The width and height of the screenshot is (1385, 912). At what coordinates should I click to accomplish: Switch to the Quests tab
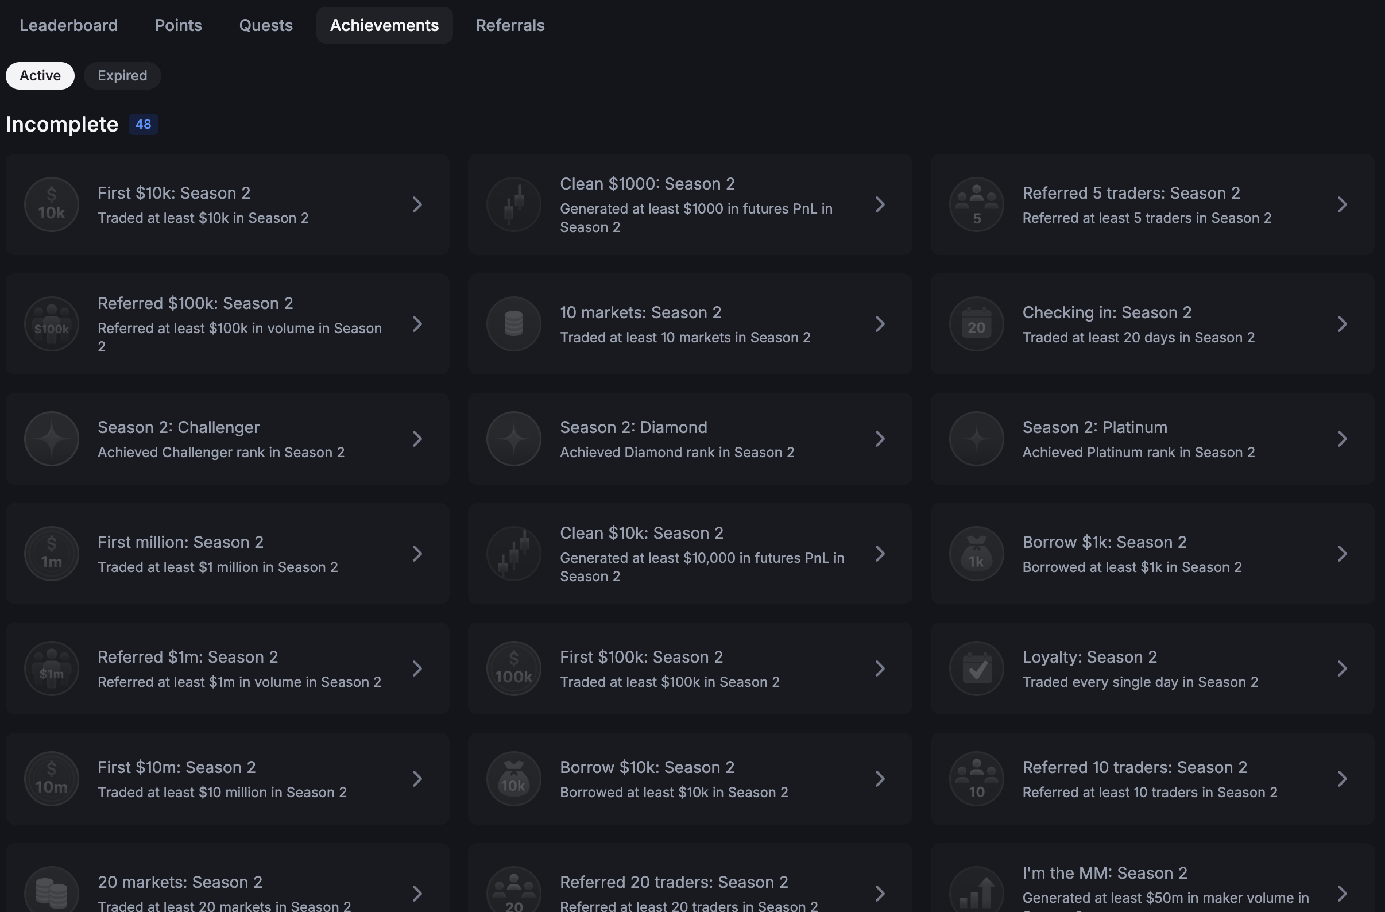(266, 26)
